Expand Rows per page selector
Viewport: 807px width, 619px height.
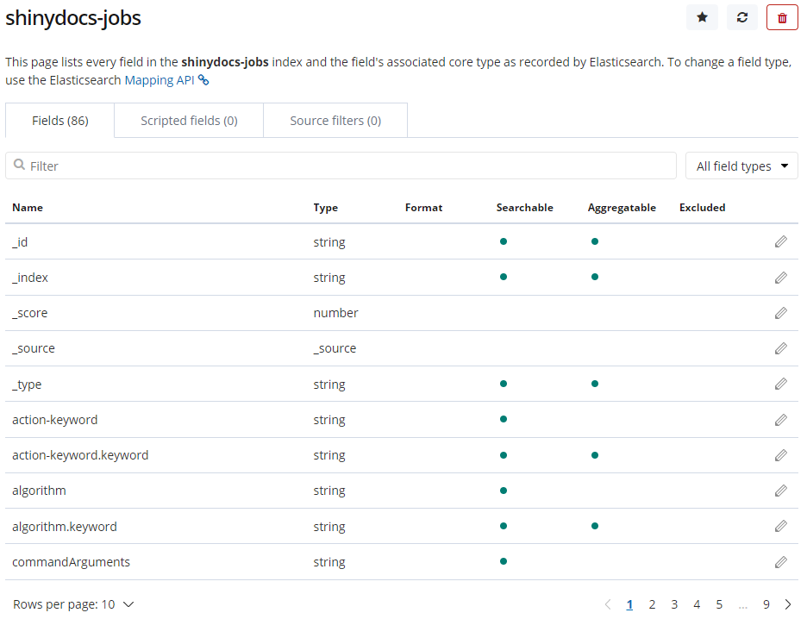click(x=73, y=604)
